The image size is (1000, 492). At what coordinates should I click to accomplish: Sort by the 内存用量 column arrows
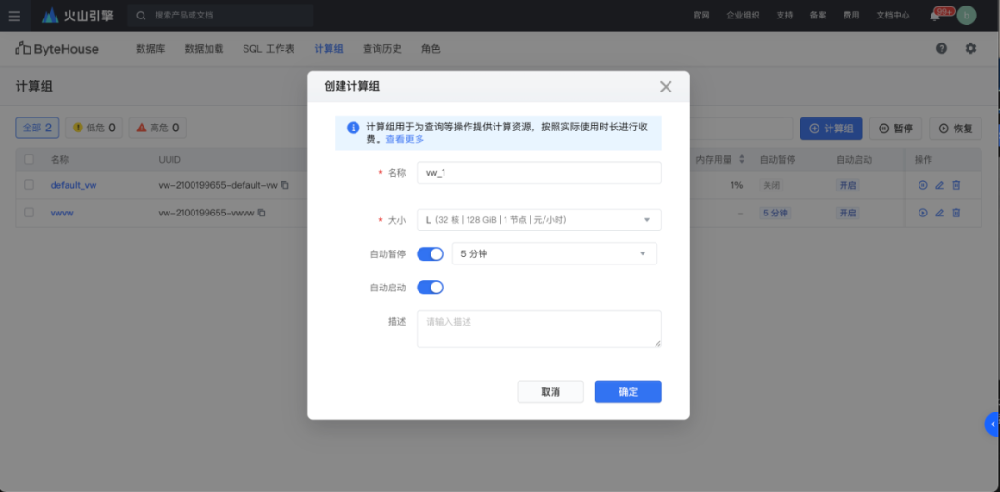742,159
